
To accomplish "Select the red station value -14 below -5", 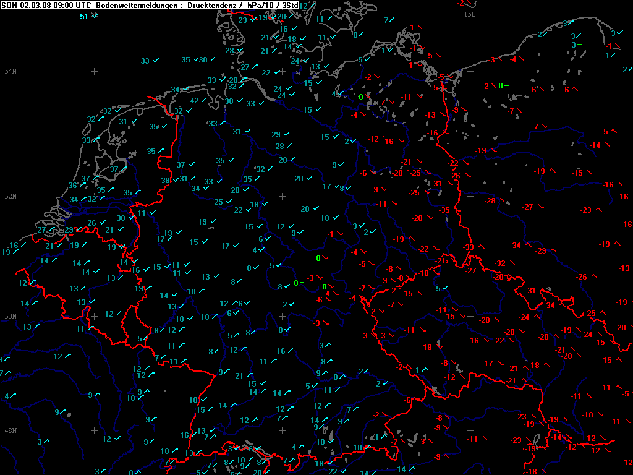I will pyautogui.click(x=595, y=145).
